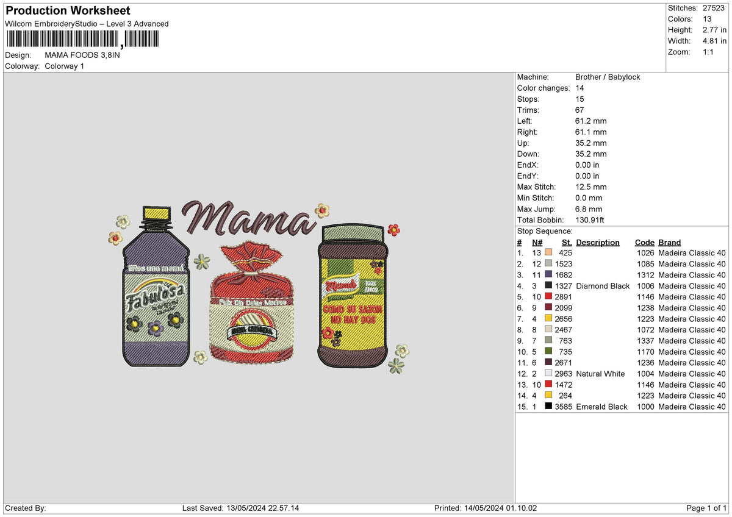Click the 'Down:' measurement label
This screenshot has width=732, height=517.
528,154
